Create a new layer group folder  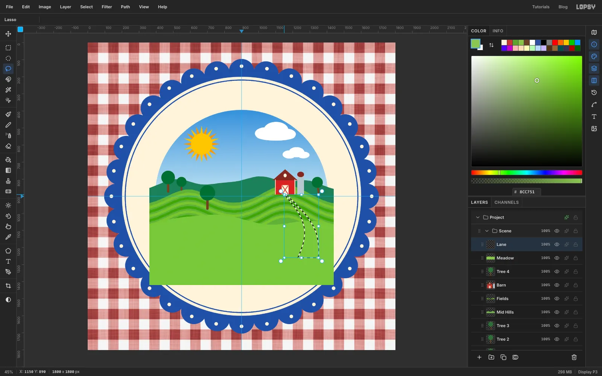pos(491,357)
